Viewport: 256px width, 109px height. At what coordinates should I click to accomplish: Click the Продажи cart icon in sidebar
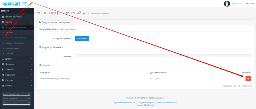point(3,64)
